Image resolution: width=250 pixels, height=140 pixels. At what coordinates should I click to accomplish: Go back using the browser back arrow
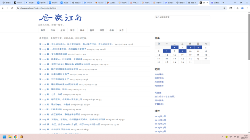click(3, 8)
